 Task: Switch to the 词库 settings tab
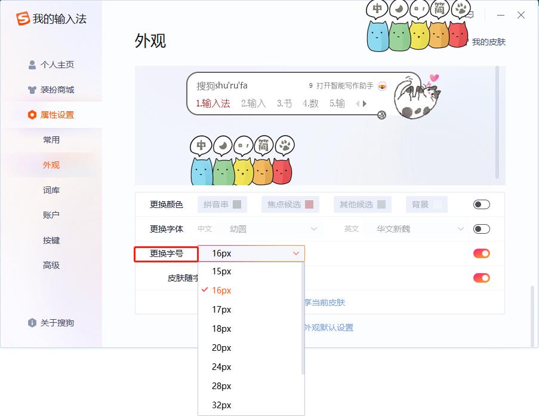pyautogui.click(x=51, y=190)
